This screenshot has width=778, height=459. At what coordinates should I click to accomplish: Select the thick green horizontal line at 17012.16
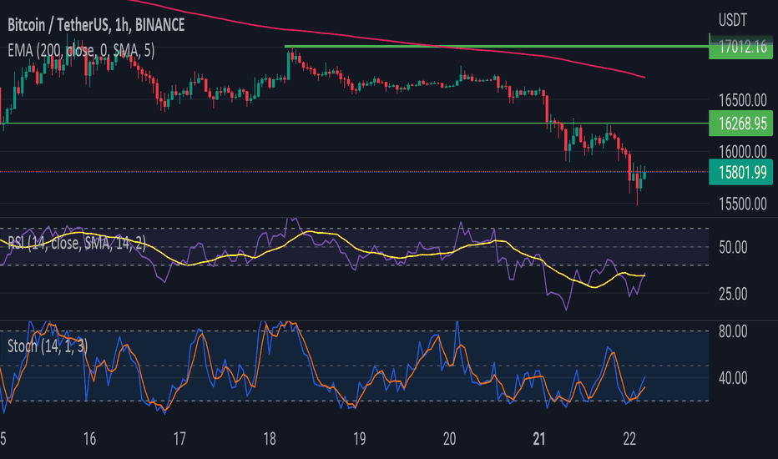496,47
